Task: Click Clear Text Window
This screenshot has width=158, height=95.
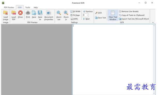Action: tap(113, 15)
